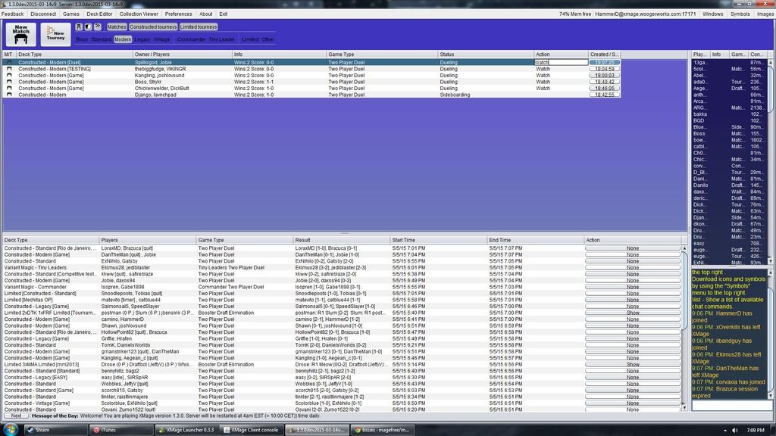This screenshot has width=776, height=436.
Task: Click the New Tourney bracket icon button
Action: tap(56, 34)
